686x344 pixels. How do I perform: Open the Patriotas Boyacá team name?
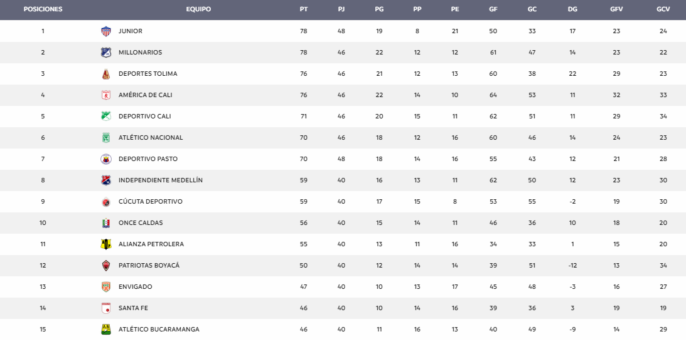point(149,266)
